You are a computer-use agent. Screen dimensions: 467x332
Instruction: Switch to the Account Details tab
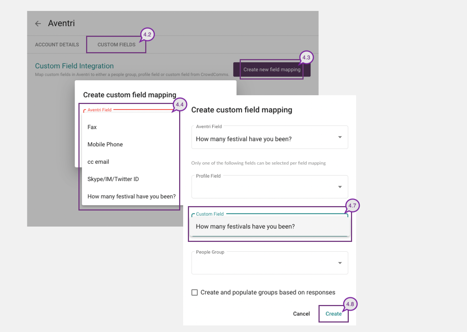point(57,45)
